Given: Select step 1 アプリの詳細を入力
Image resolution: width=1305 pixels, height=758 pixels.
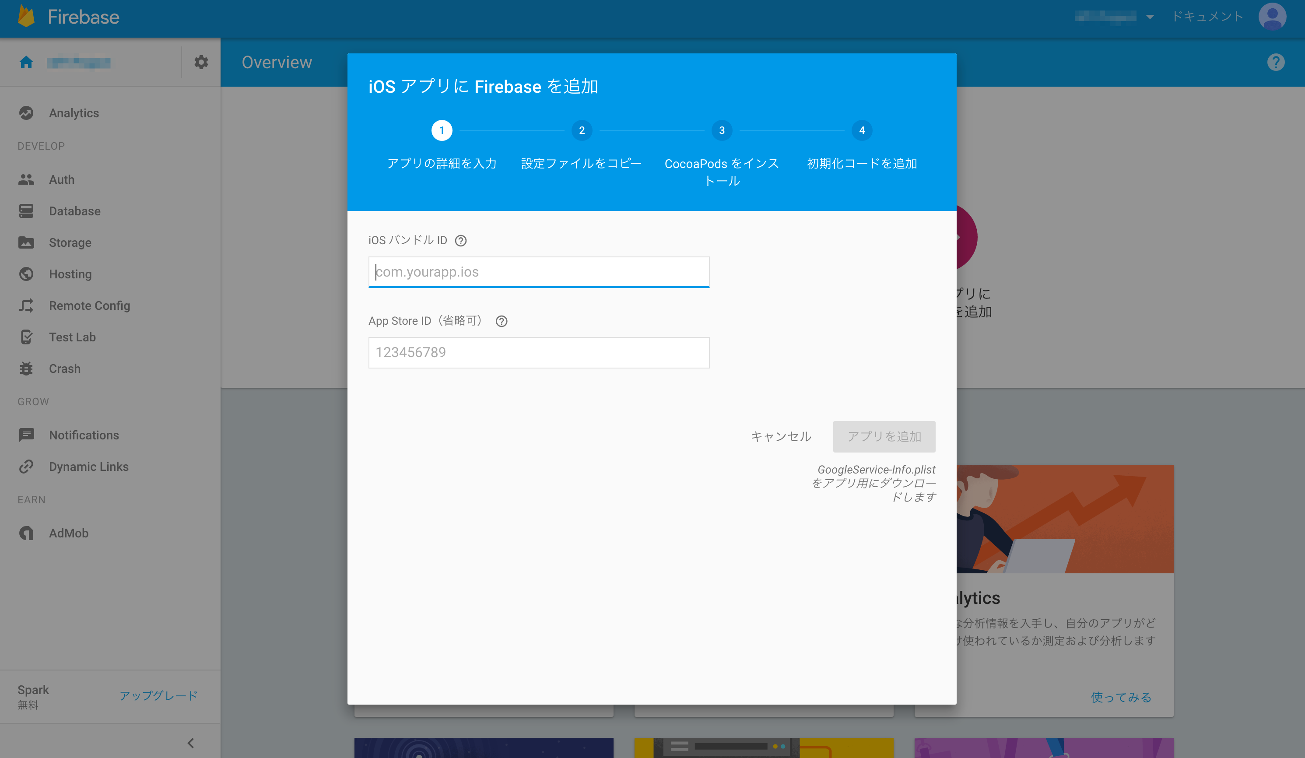Looking at the screenshot, I should tap(442, 145).
